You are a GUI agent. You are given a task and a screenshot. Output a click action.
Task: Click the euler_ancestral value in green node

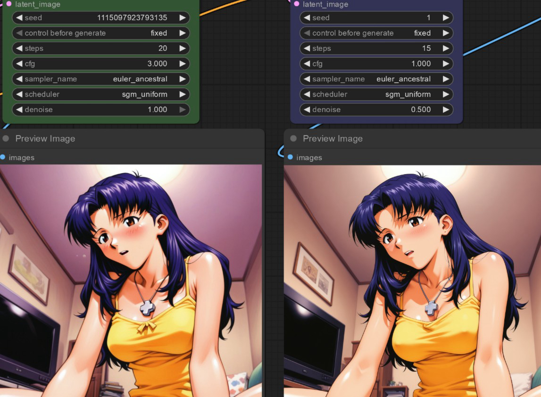(x=140, y=79)
